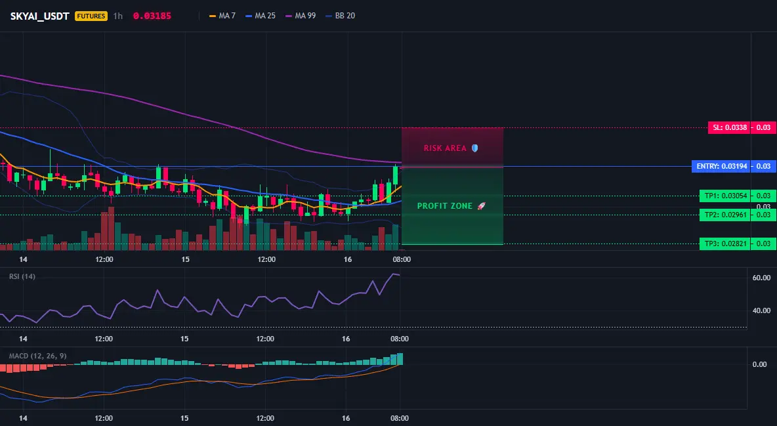
Task: Toggle the MA 7 legend entry
Action: [x=222, y=16]
